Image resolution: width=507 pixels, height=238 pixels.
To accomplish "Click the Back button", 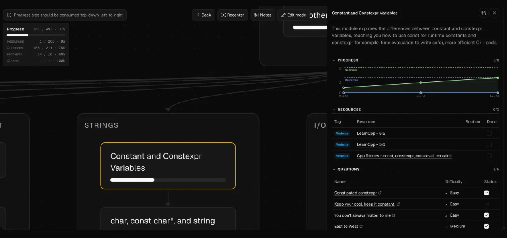I will (x=204, y=15).
